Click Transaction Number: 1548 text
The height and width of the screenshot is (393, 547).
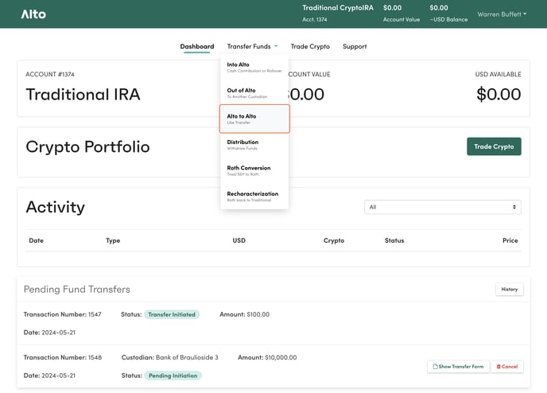(x=63, y=357)
